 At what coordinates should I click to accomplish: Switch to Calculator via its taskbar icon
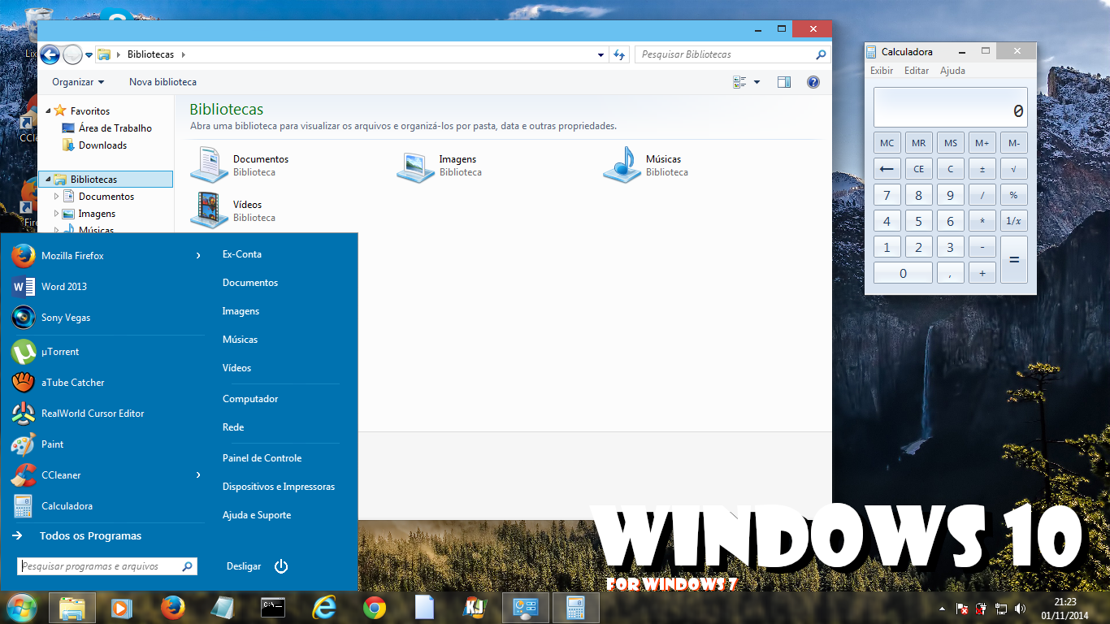(x=576, y=608)
